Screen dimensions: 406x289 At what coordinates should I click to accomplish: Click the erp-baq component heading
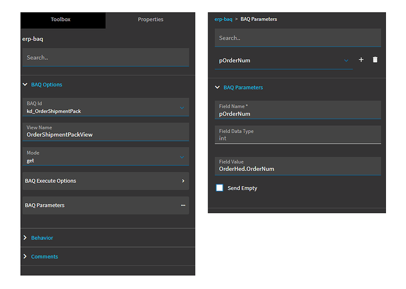32,39
